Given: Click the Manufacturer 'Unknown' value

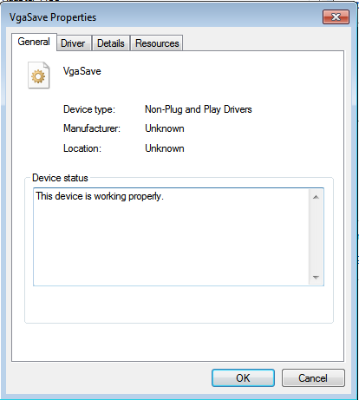Looking at the screenshot, I should (x=165, y=128).
